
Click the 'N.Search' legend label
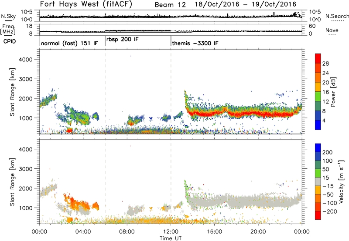[x=337, y=16]
